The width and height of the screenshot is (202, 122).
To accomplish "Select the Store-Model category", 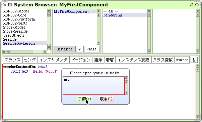I will pyautogui.click(x=14, y=27).
